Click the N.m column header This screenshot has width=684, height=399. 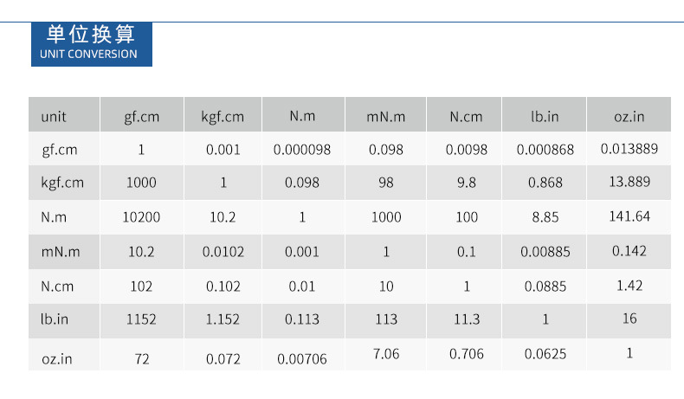point(303,114)
